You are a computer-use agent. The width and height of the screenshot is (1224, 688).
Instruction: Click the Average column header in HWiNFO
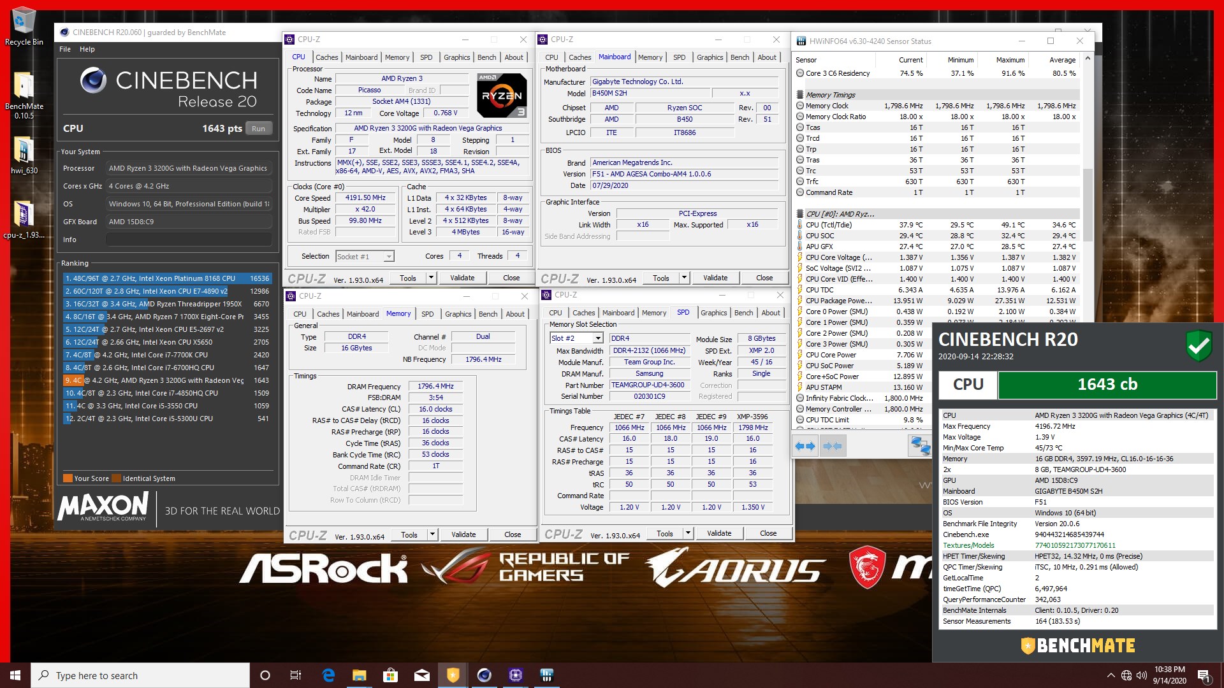click(1062, 60)
